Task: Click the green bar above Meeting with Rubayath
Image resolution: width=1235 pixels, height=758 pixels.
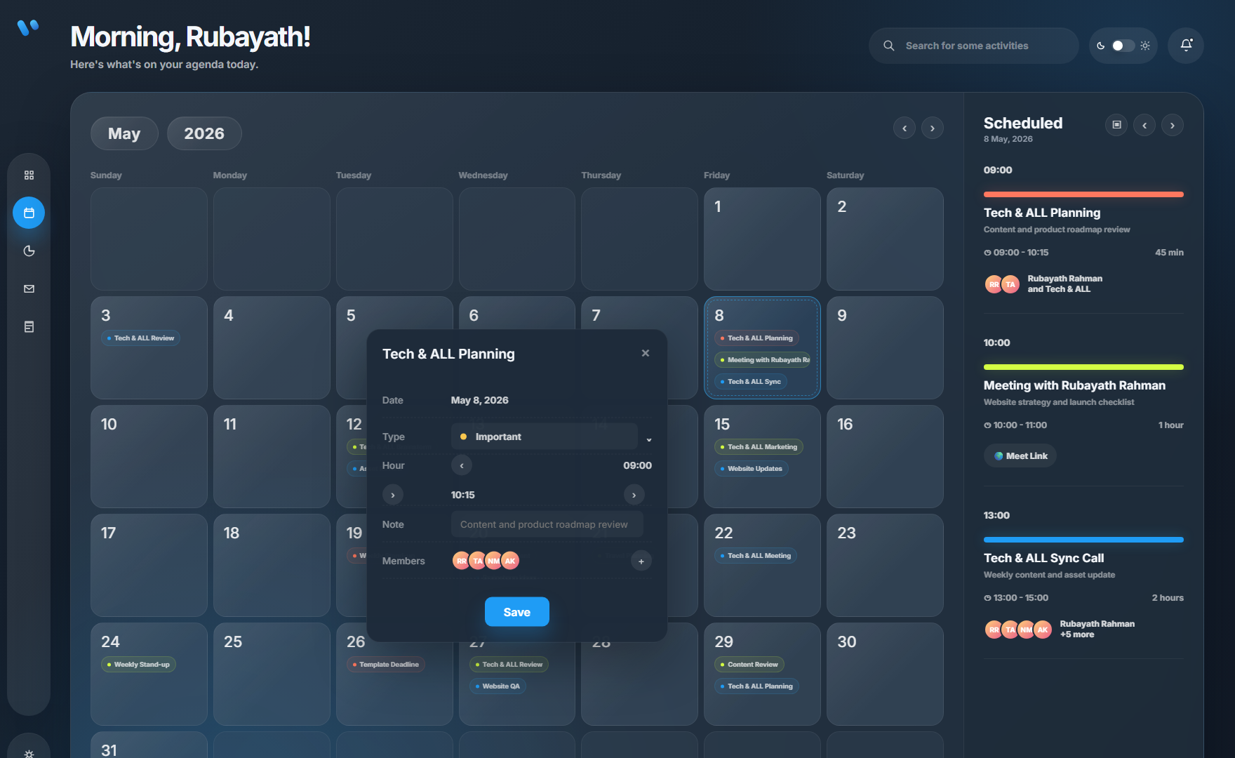Action: tap(1083, 367)
